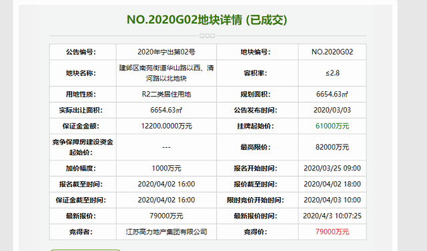Viewport: 427px width, 251px height.
Task: Click quote deadline 2020/04/02 18:00
Action: 332,184
